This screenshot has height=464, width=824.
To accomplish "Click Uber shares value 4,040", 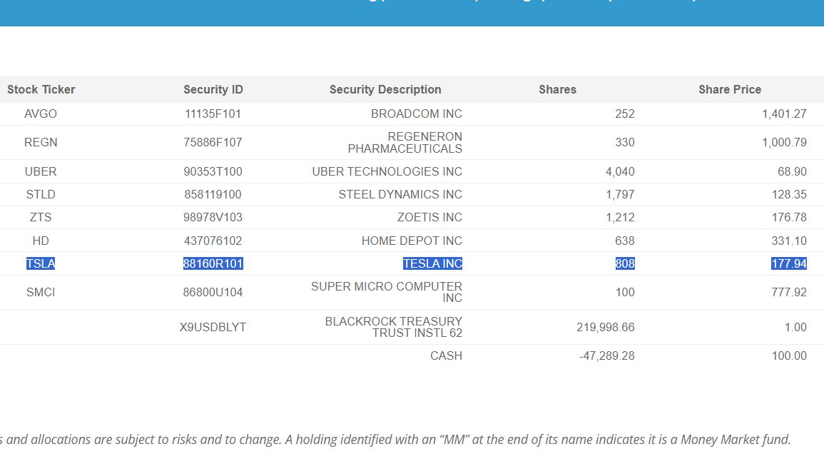I will 620,171.
